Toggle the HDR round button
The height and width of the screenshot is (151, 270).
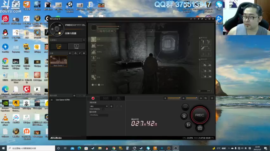185,107
